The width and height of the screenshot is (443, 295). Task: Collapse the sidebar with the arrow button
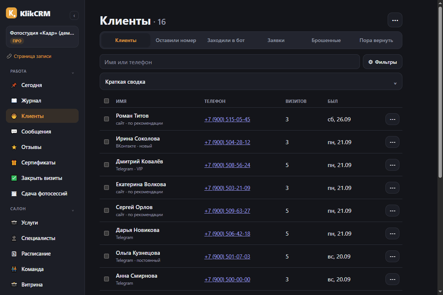click(74, 15)
